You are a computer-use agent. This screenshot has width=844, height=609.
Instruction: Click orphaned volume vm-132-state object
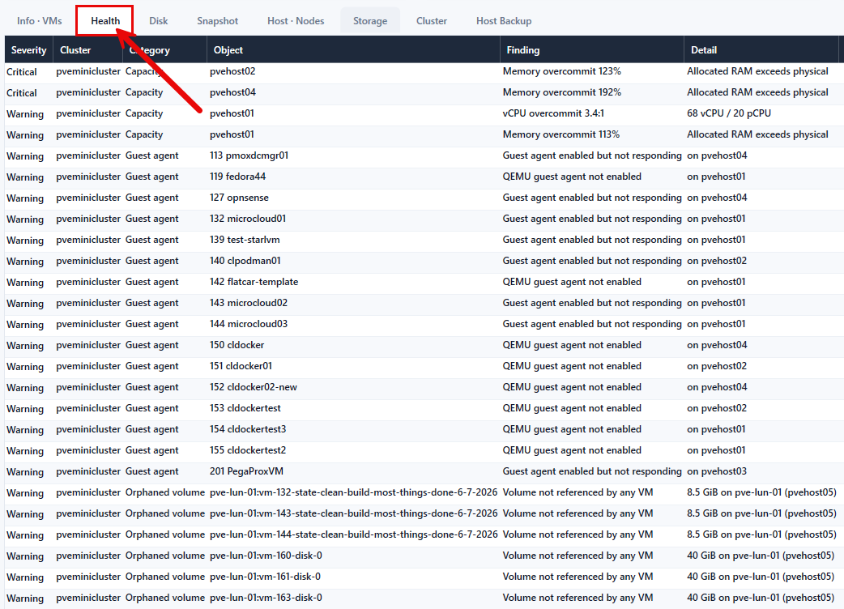[353, 492]
